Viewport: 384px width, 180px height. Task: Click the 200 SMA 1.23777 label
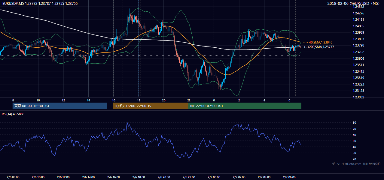[319, 47]
